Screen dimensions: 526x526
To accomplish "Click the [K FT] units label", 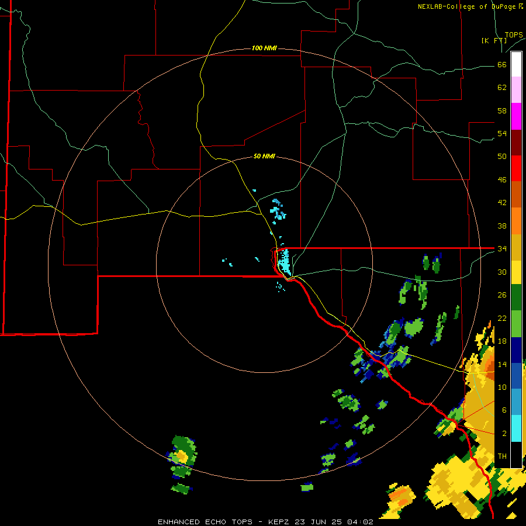I will click(494, 41).
